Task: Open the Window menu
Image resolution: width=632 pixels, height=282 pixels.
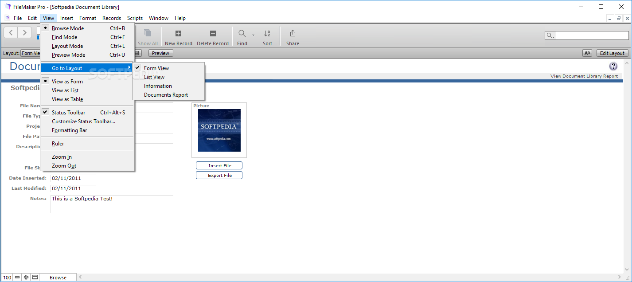Action: pyautogui.click(x=159, y=18)
